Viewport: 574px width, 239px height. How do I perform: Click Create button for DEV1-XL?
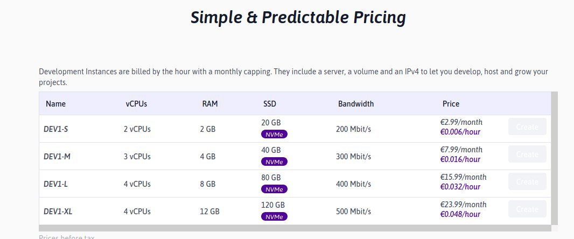527,209
